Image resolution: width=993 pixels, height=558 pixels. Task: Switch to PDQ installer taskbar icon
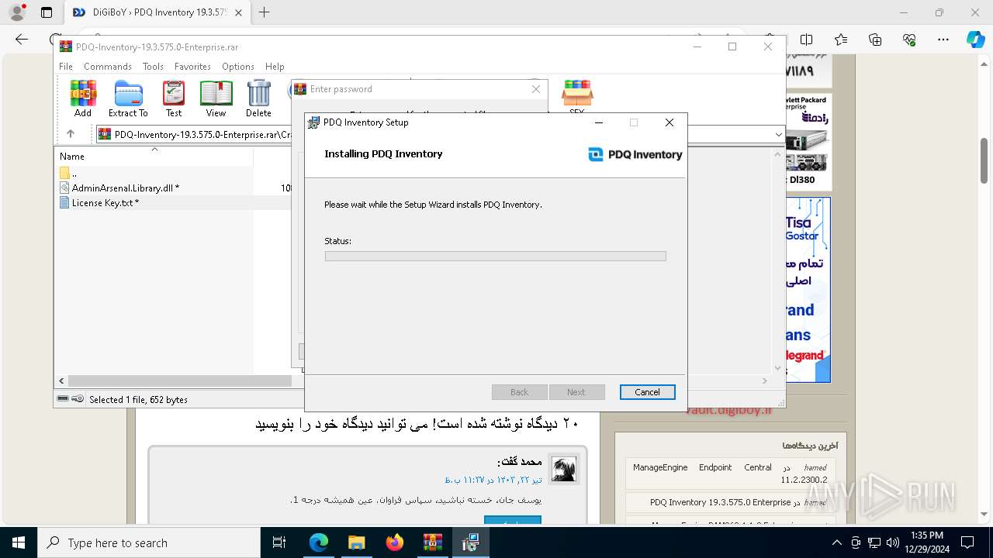pyautogui.click(x=471, y=543)
